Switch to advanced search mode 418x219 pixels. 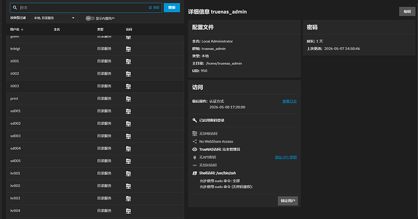tap(154, 8)
